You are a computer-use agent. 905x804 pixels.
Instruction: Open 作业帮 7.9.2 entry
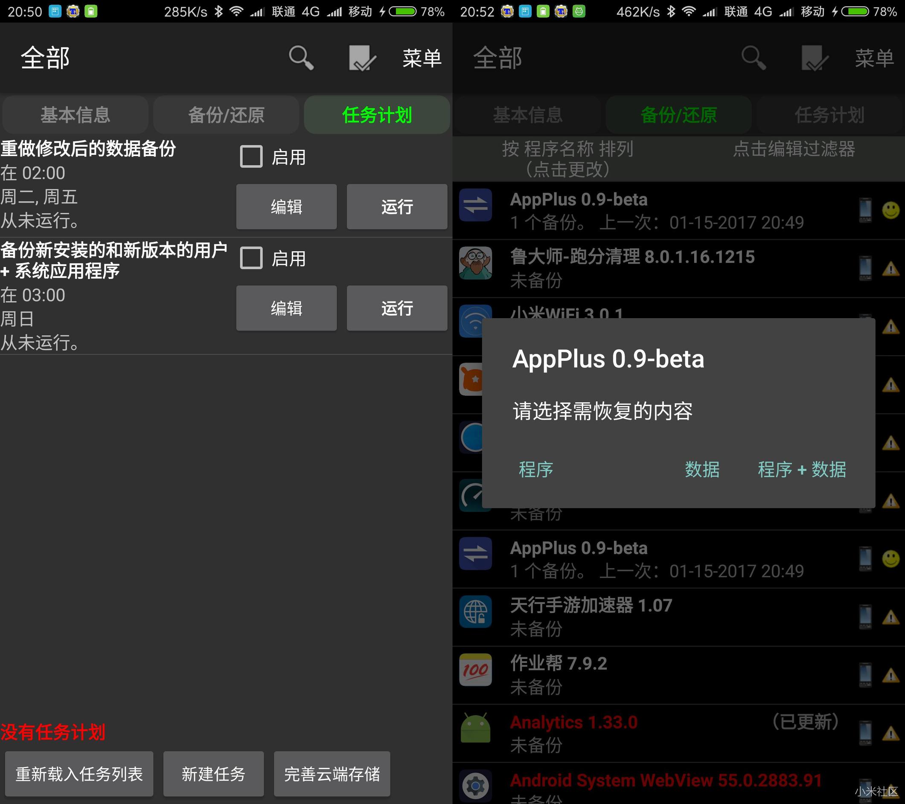679,675
